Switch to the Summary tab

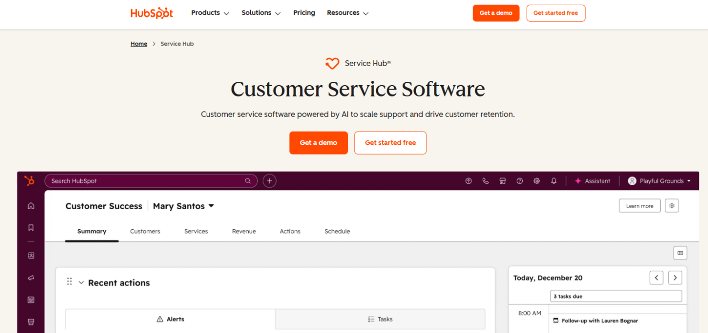pyautogui.click(x=92, y=232)
